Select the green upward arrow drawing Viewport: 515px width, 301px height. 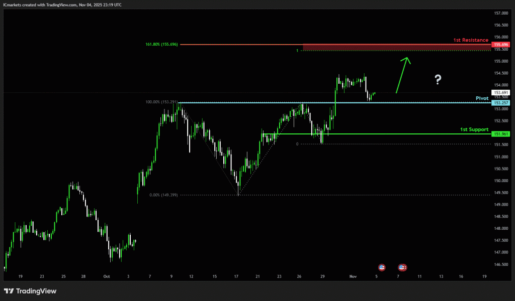pyautogui.click(x=403, y=74)
